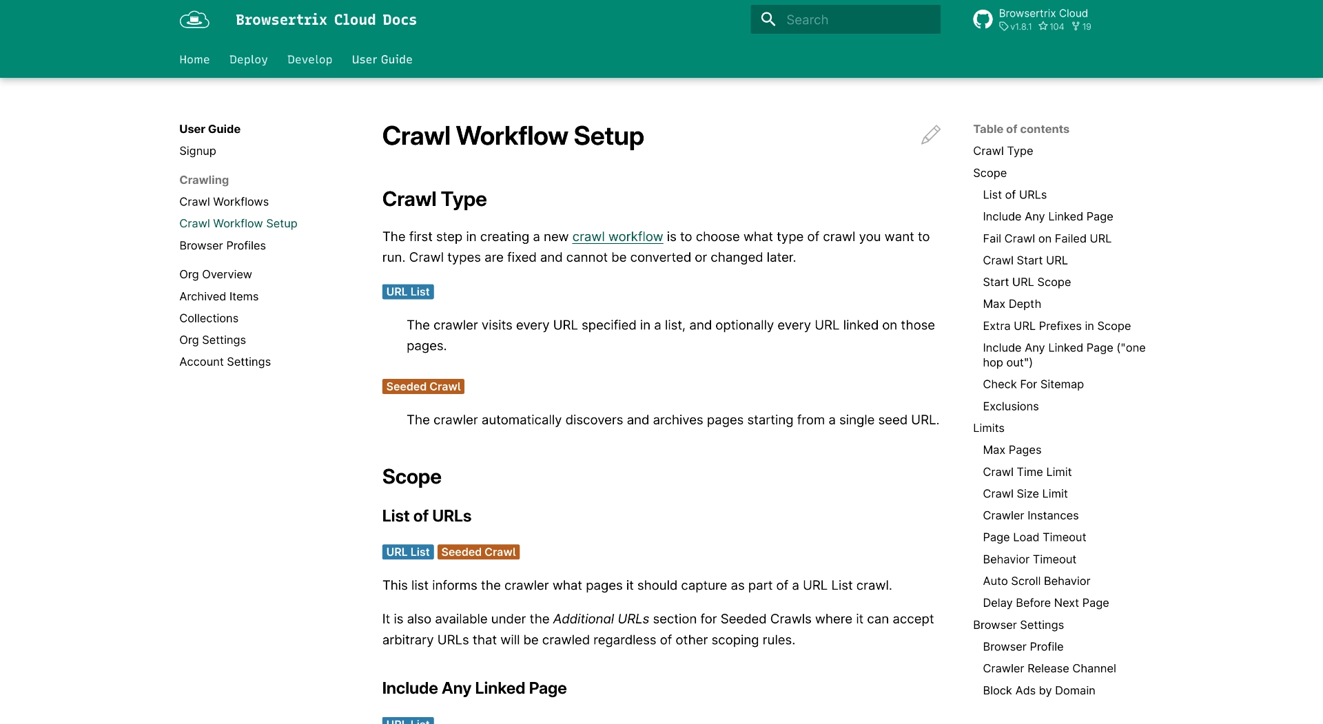This screenshot has height=724, width=1323.
Task: Jump to Scope in table of contents
Action: pos(989,173)
